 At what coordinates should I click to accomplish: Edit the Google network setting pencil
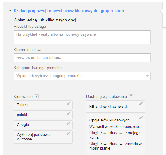(x=68, y=124)
